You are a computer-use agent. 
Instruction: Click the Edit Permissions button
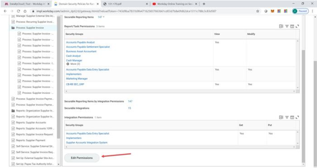[x=82, y=158]
